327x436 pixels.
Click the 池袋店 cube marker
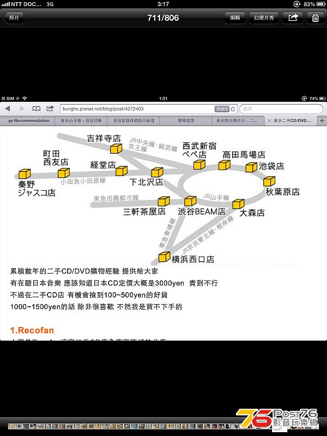[x=251, y=167]
